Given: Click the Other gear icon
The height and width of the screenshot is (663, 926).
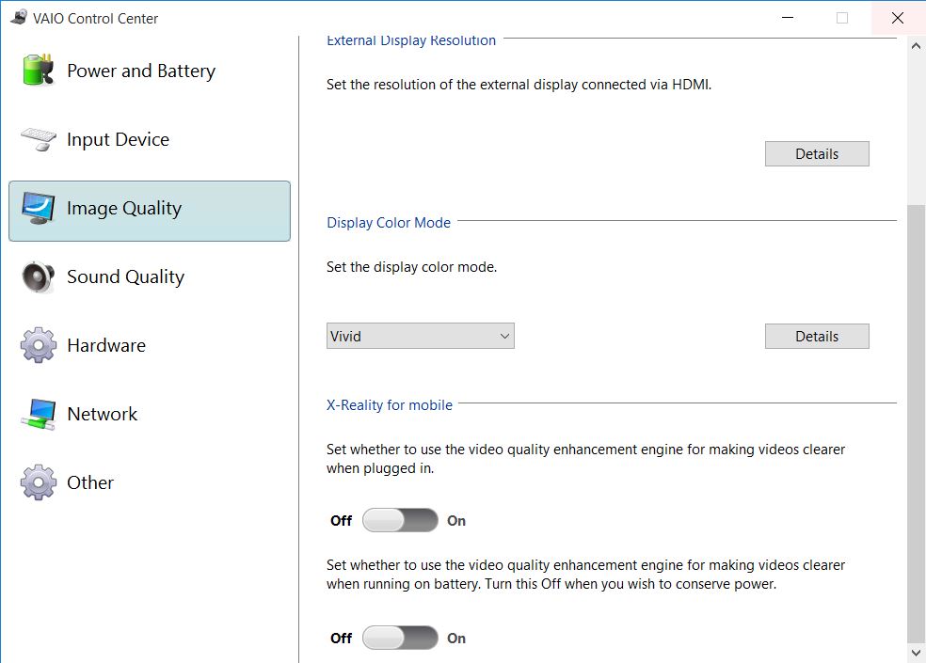Looking at the screenshot, I should [x=39, y=482].
